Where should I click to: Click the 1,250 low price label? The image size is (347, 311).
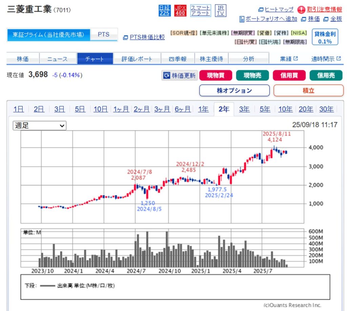pyautogui.click(x=148, y=203)
